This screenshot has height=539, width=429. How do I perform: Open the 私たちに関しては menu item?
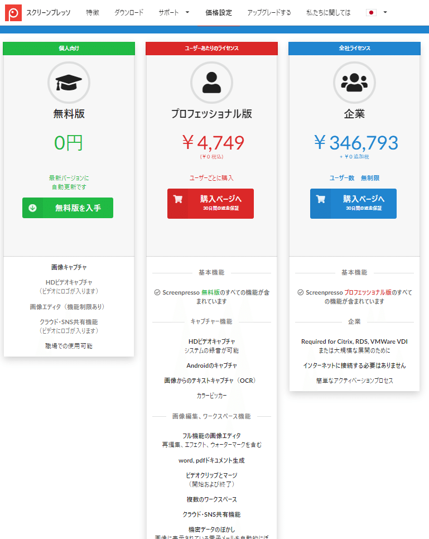pos(328,13)
